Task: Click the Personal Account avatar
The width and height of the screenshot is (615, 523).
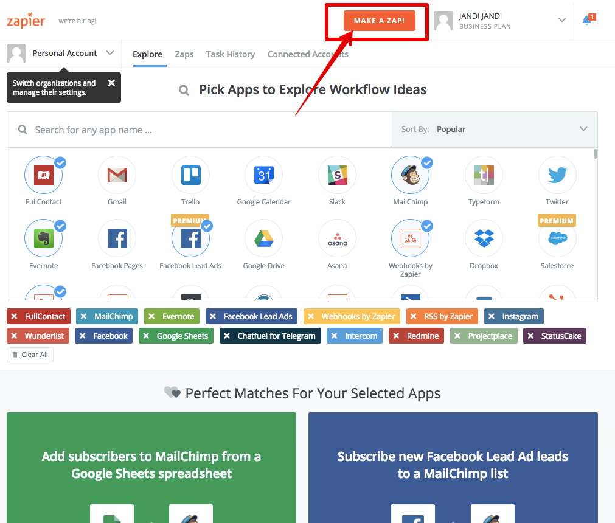Action: 16,54
